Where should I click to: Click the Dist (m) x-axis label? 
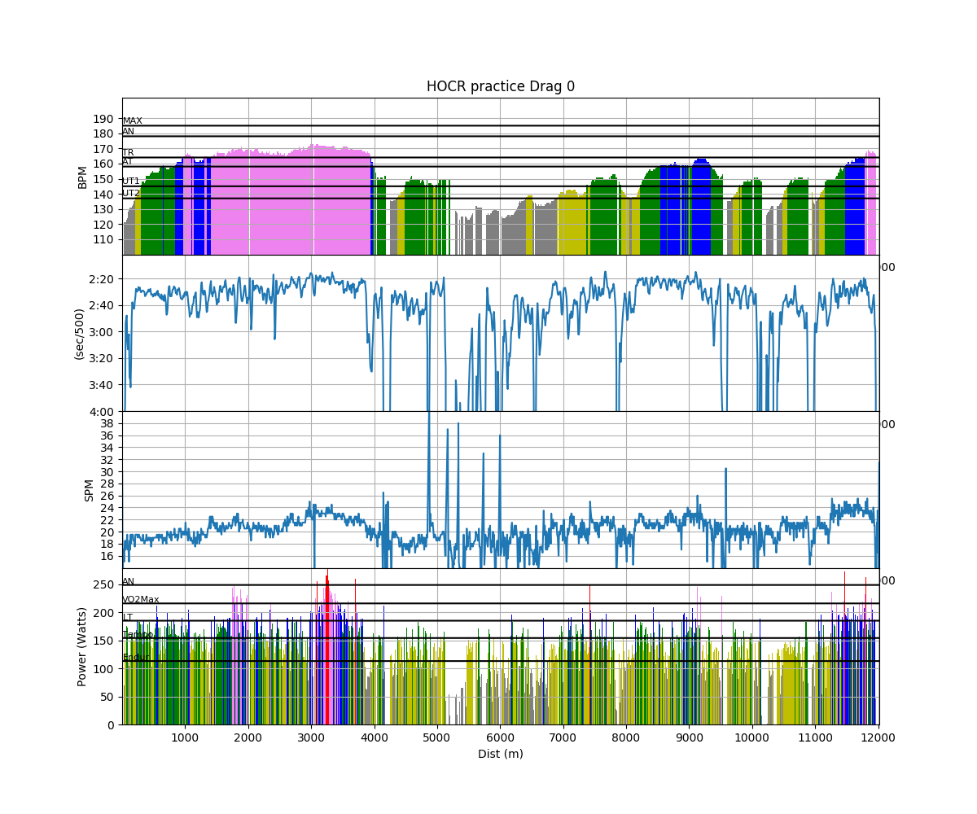(x=500, y=754)
